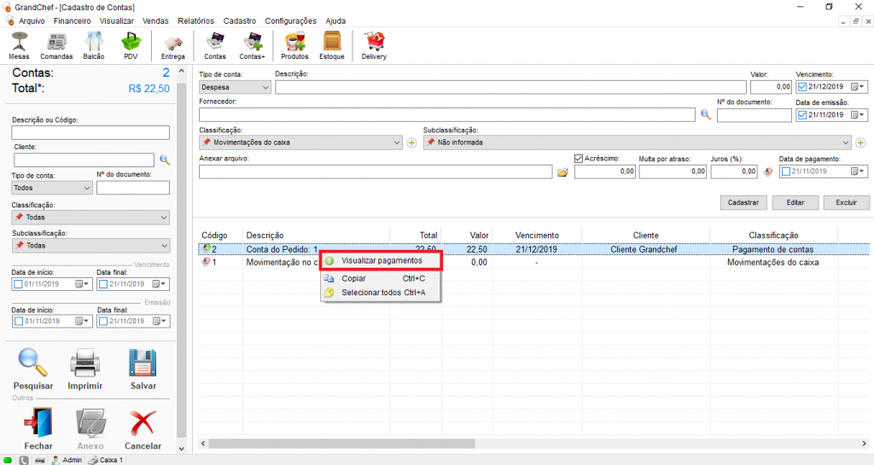The height and width of the screenshot is (465, 874).
Task: Click the Imprimir printer icon
Action: (85, 364)
